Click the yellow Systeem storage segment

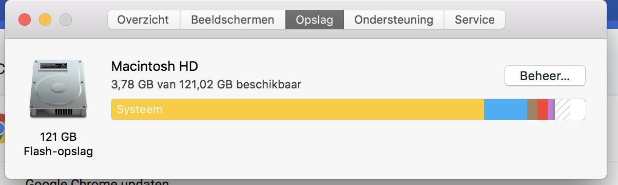click(x=298, y=109)
